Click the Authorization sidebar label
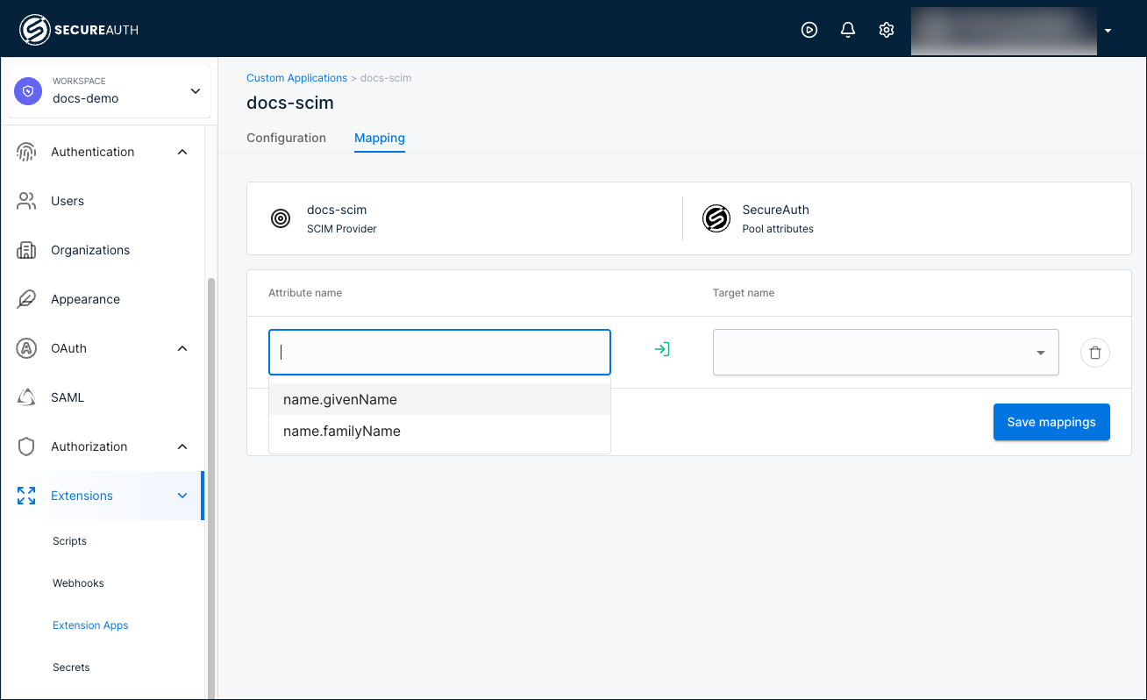Viewport: 1147px width, 700px height. point(89,446)
